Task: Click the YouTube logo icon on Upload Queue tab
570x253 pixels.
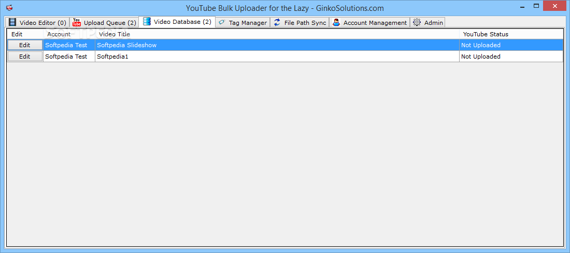Action: pos(77,22)
